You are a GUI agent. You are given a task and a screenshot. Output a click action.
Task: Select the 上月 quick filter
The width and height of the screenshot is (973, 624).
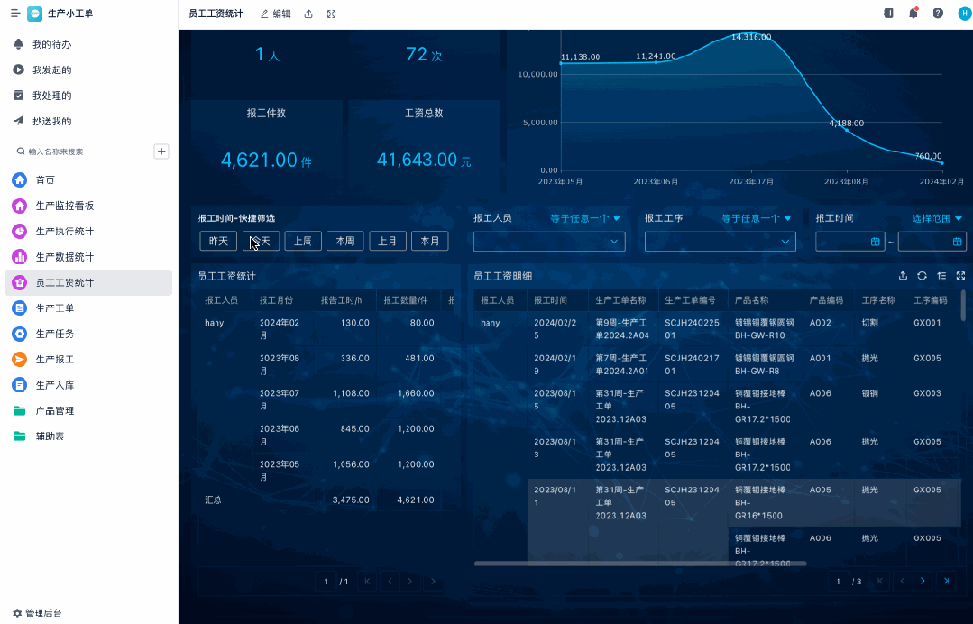tap(387, 241)
